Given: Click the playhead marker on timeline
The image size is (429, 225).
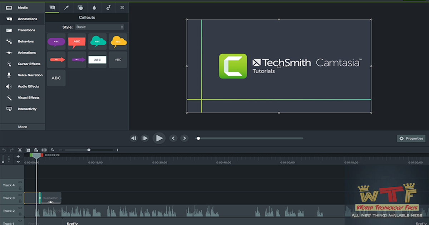Looking at the screenshot, I should [36, 156].
